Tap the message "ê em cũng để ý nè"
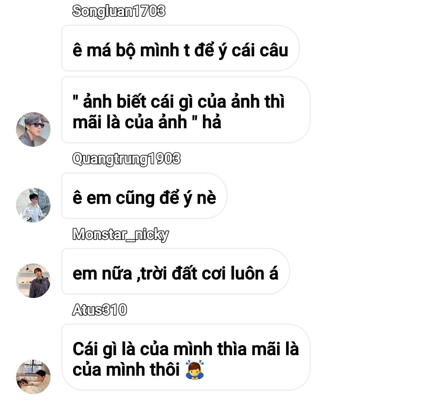Viewport: 444px width, 402px height. (x=144, y=196)
